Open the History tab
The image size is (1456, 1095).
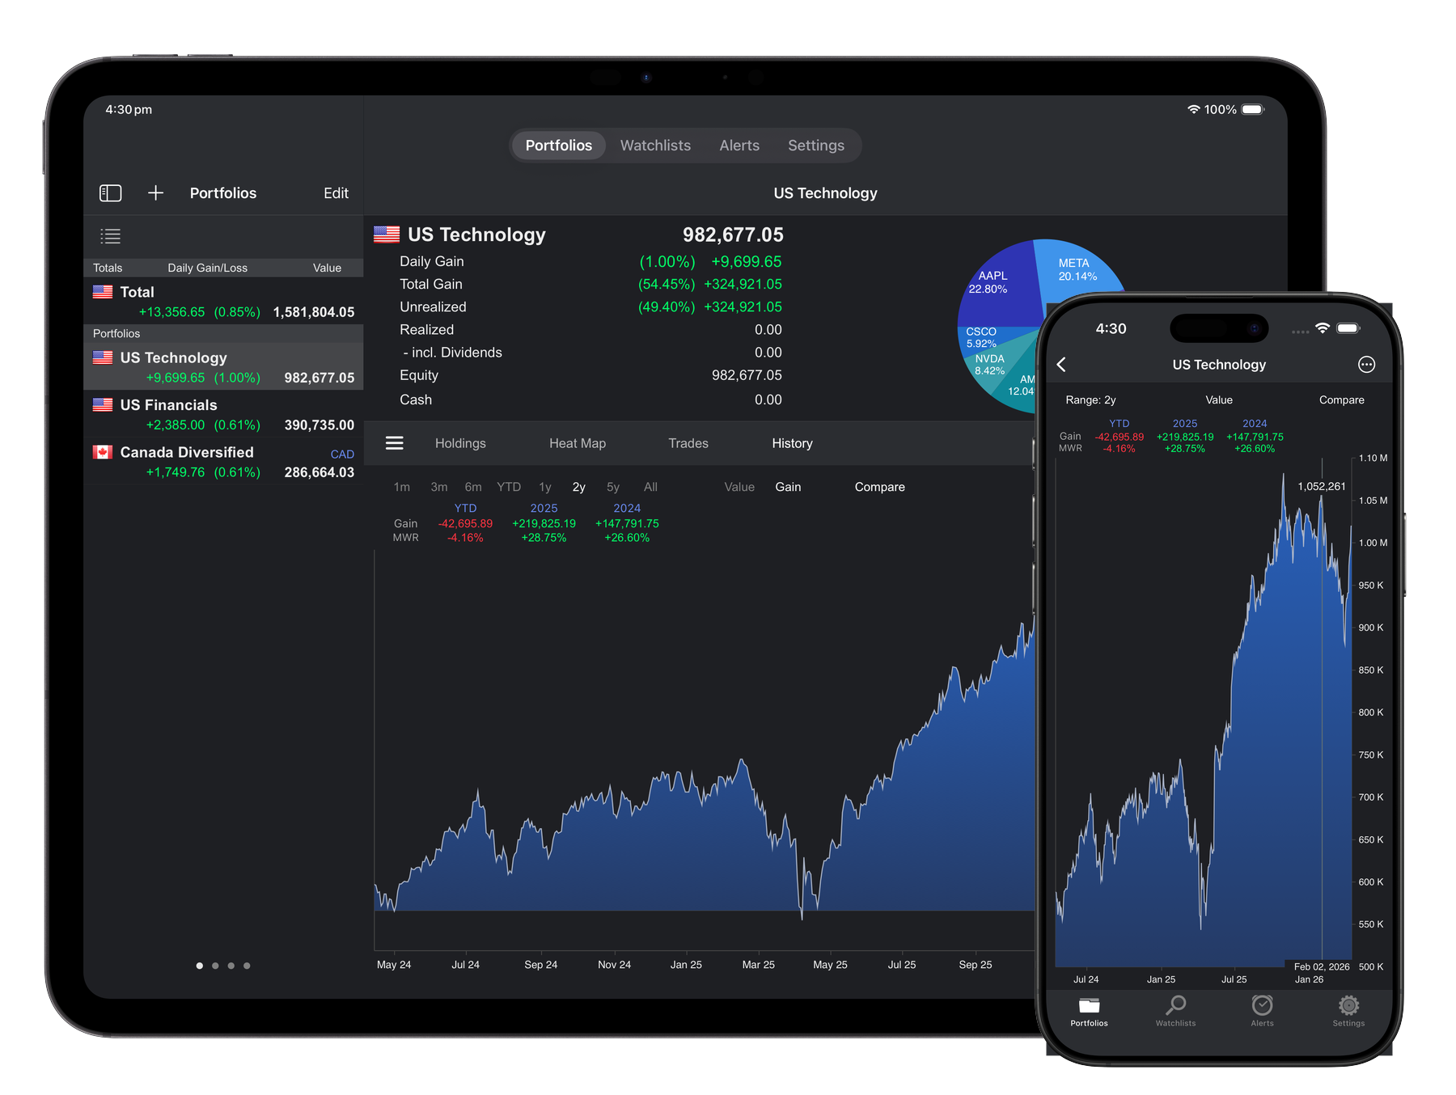click(x=792, y=443)
